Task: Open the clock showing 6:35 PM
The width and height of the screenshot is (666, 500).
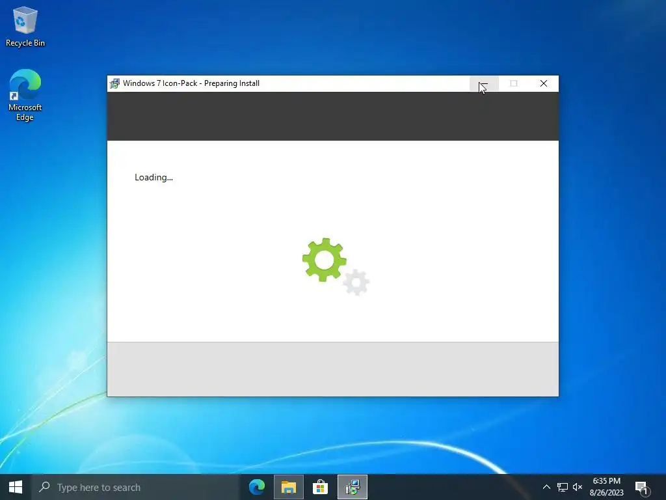Action: tap(607, 487)
